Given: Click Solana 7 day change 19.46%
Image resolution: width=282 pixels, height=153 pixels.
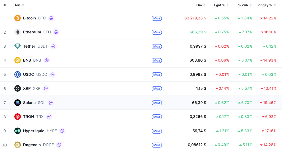Looking at the screenshot, I should click(x=268, y=103).
